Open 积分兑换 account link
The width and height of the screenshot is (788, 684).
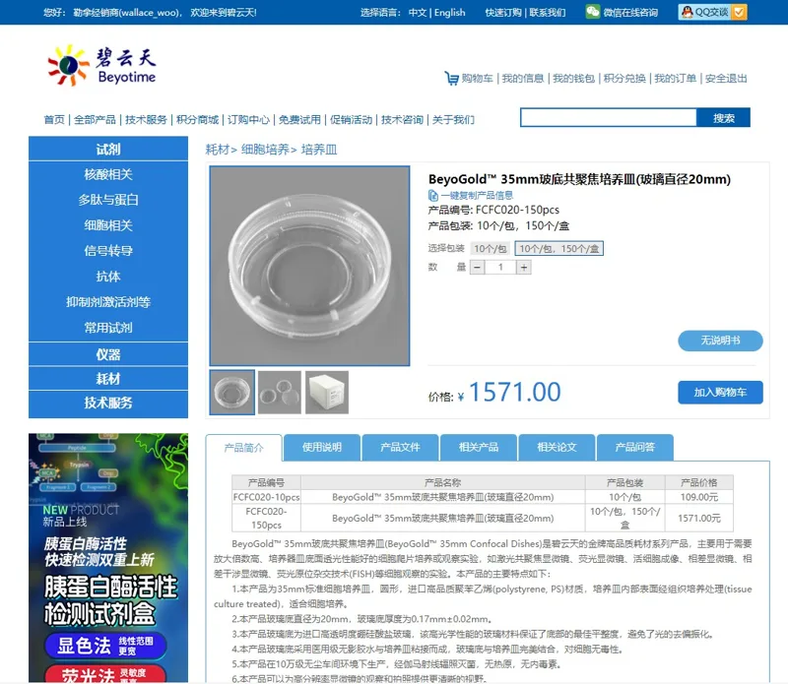click(624, 79)
